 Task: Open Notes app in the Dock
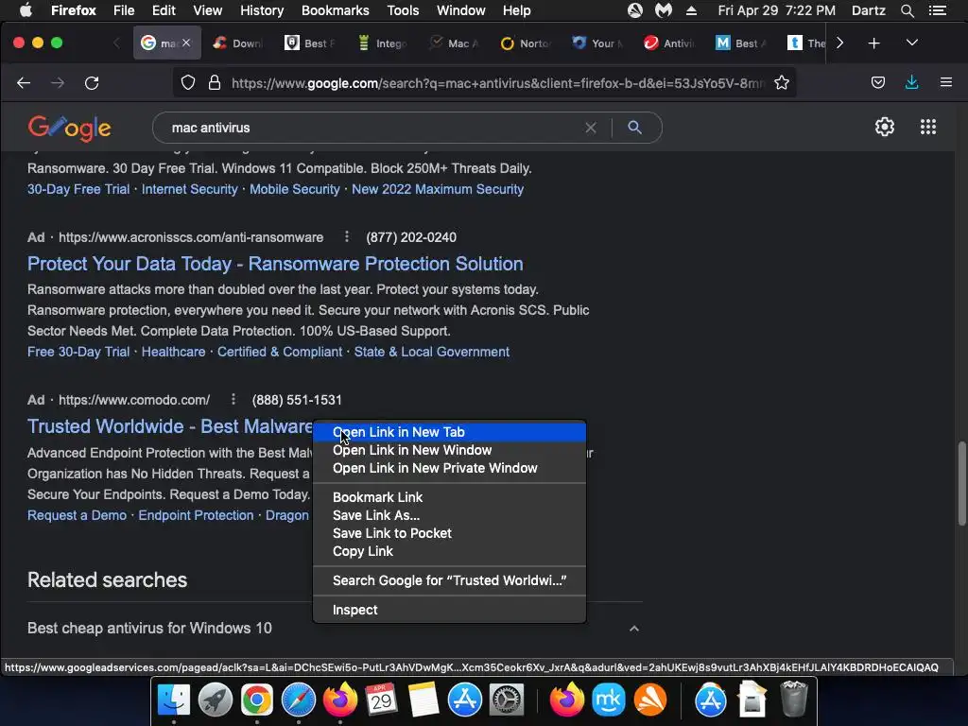(x=423, y=700)
